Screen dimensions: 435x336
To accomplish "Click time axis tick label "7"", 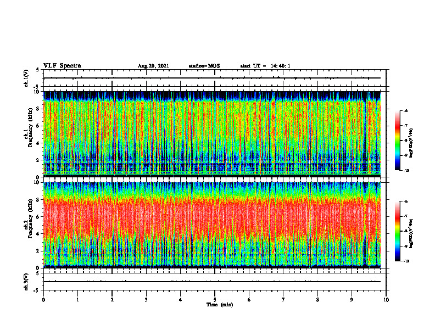I will [283, 300].
